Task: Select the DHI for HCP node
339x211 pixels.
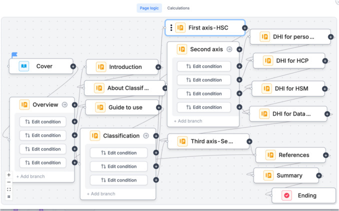Action: [x=289, y=60]
